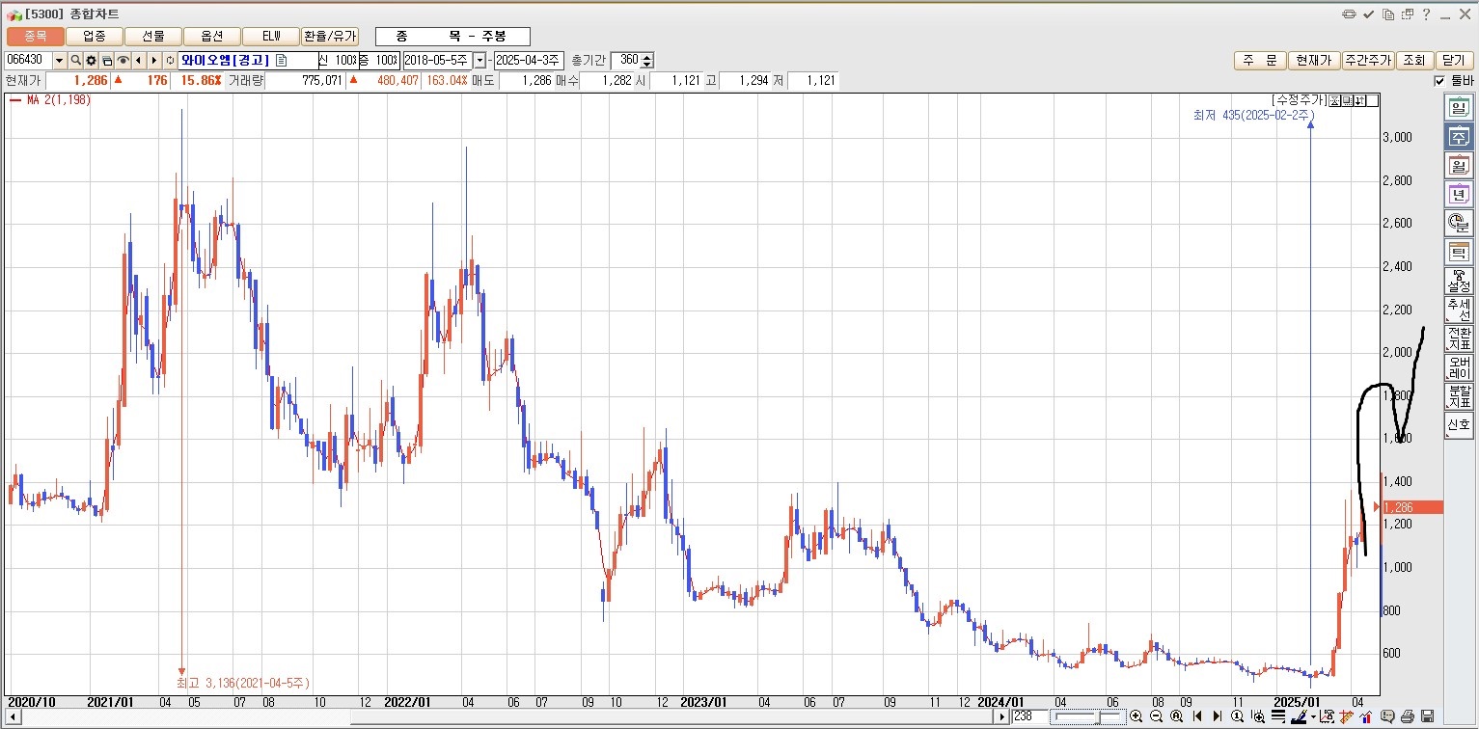Viewport: 1479px width, 729px height.
Task: Select the minute (분) chart icon
Action: 1458,223
